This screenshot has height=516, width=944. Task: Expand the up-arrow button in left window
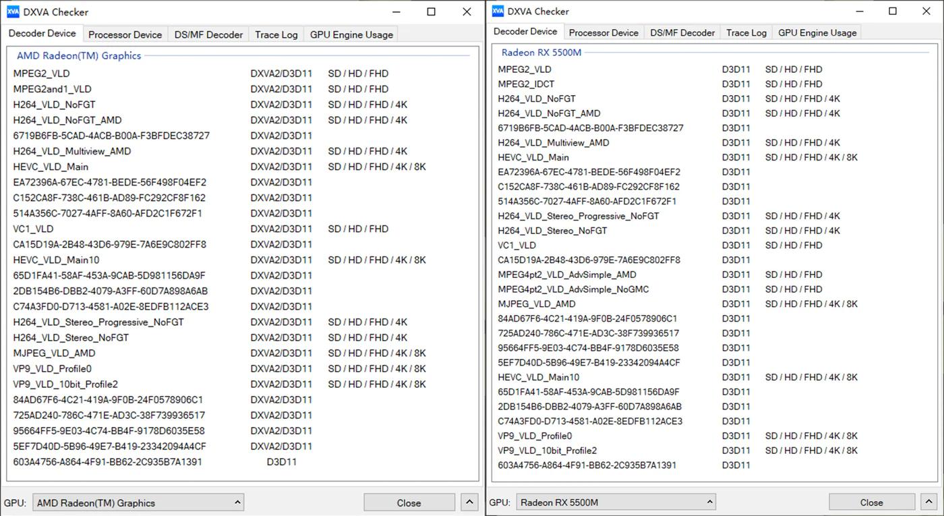pyautogui.click(x=469, y=503)
